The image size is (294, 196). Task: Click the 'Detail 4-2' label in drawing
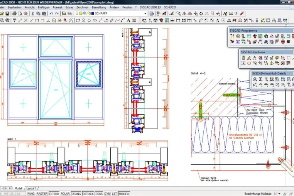[198, 73]
